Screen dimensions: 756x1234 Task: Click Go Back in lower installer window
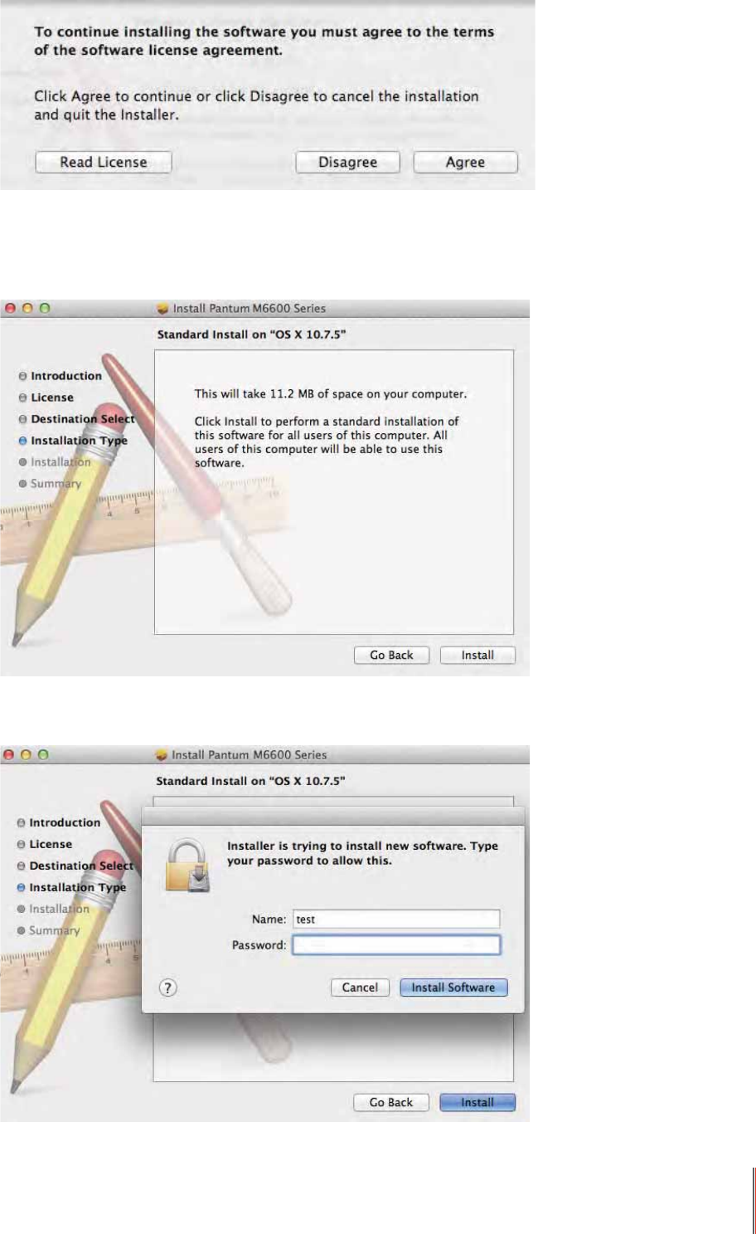390,1102
